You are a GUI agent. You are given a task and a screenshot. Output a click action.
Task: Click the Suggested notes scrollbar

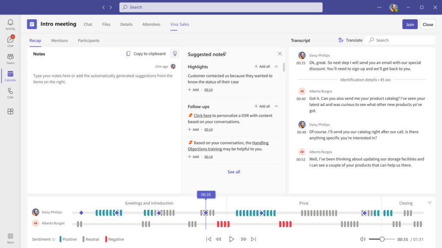pos(284,67)
